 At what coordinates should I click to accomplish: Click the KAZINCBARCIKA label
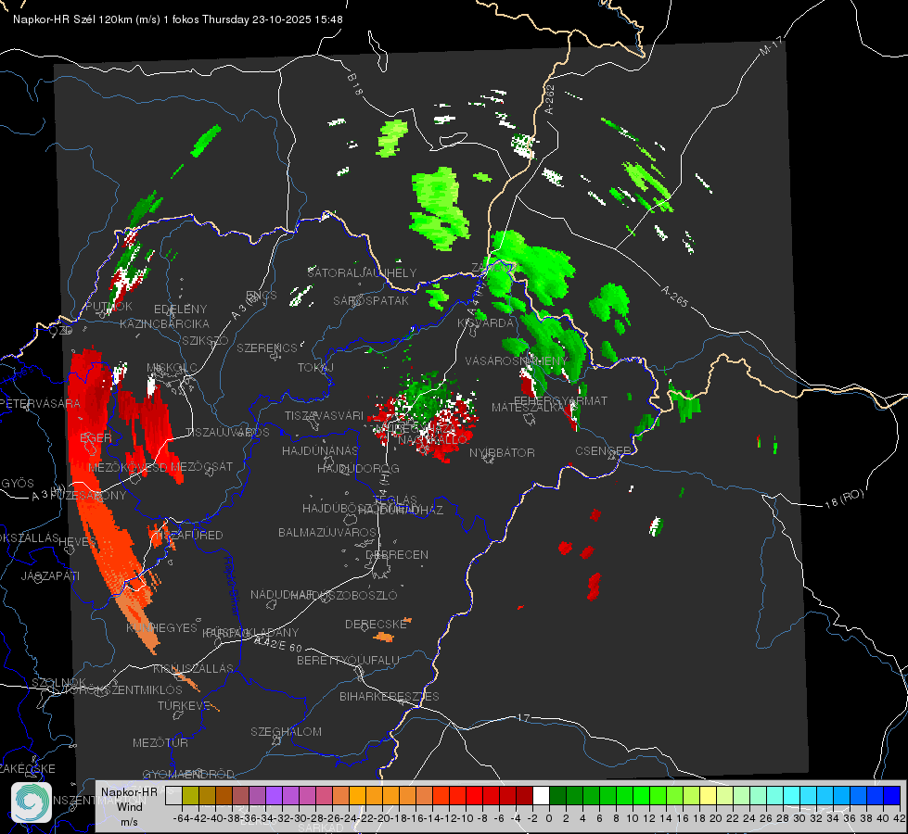point(164,324)
